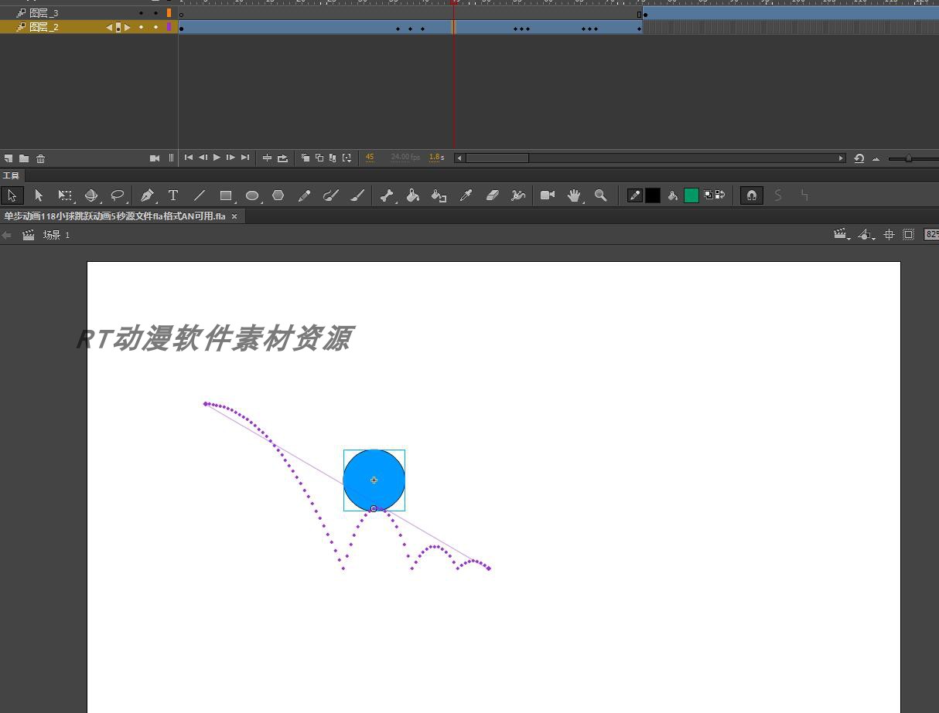This screenshot has height=713, width=939.
Task: Click the stroke color pencil icon
Action: click(x=634, y=195)
